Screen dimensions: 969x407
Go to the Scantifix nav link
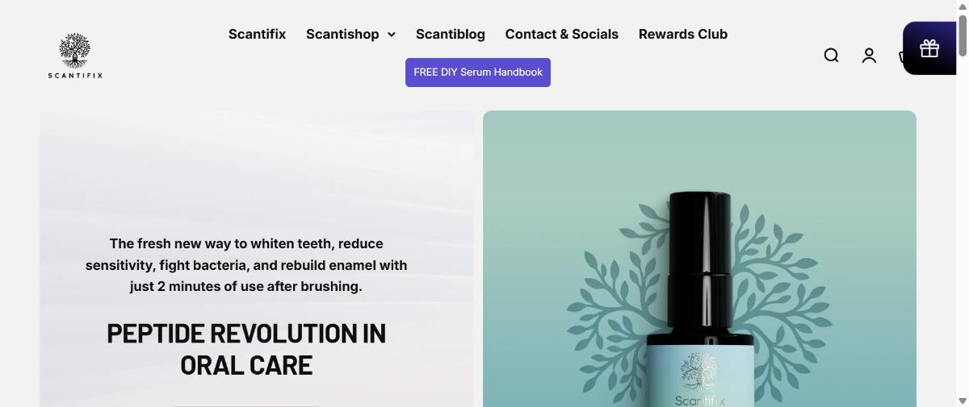pyautogui.click(x=257, y=34)
